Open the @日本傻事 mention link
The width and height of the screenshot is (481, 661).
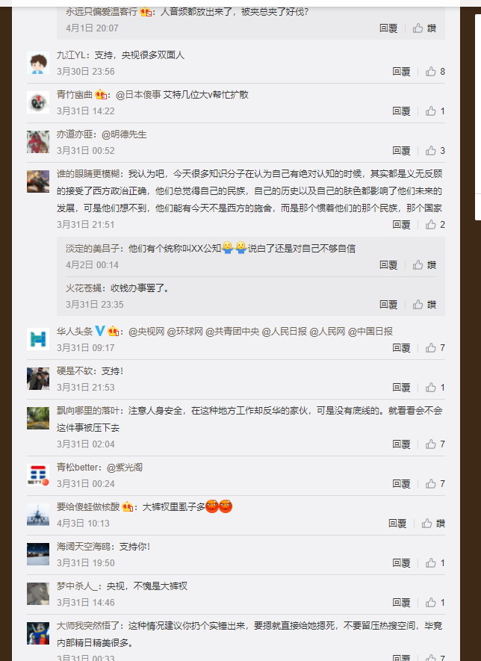point(138,95)
